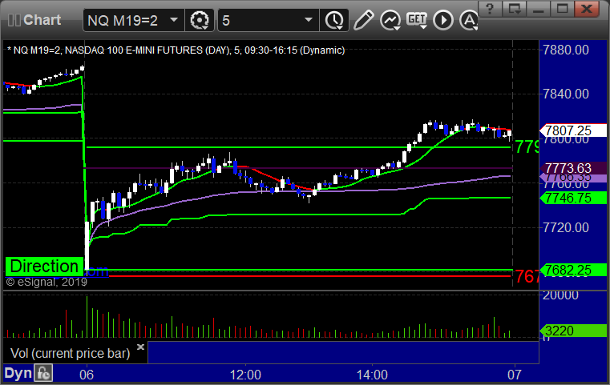Expand the interval dropdown showing 5

308,20
